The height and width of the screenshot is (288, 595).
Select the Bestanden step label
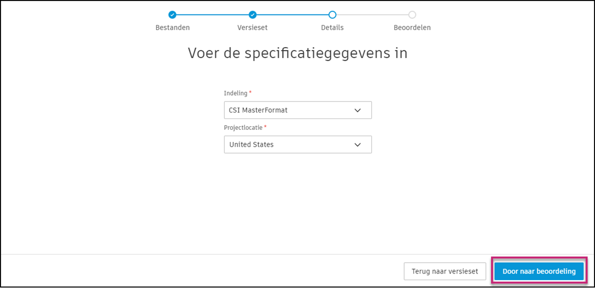(172, 27)
